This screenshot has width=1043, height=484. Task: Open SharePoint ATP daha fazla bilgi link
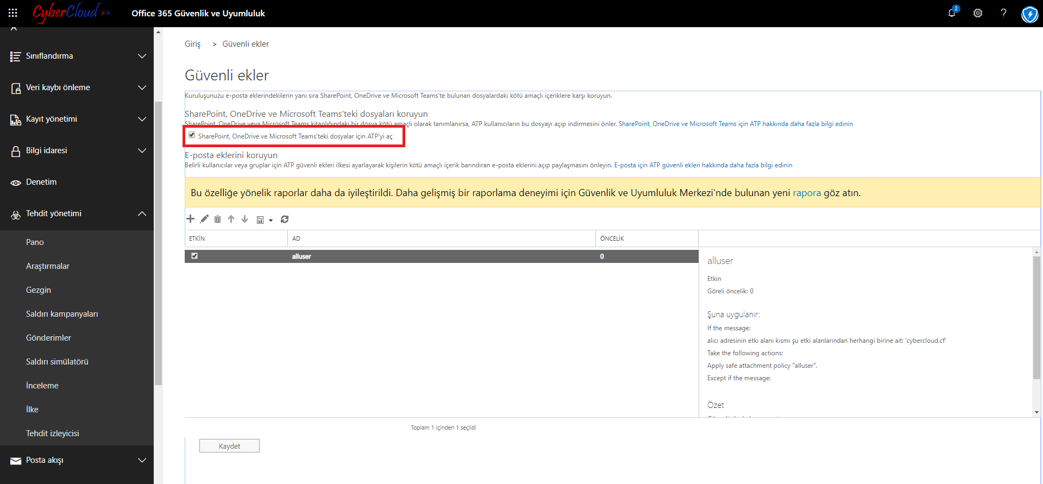(x=736, y=124)
